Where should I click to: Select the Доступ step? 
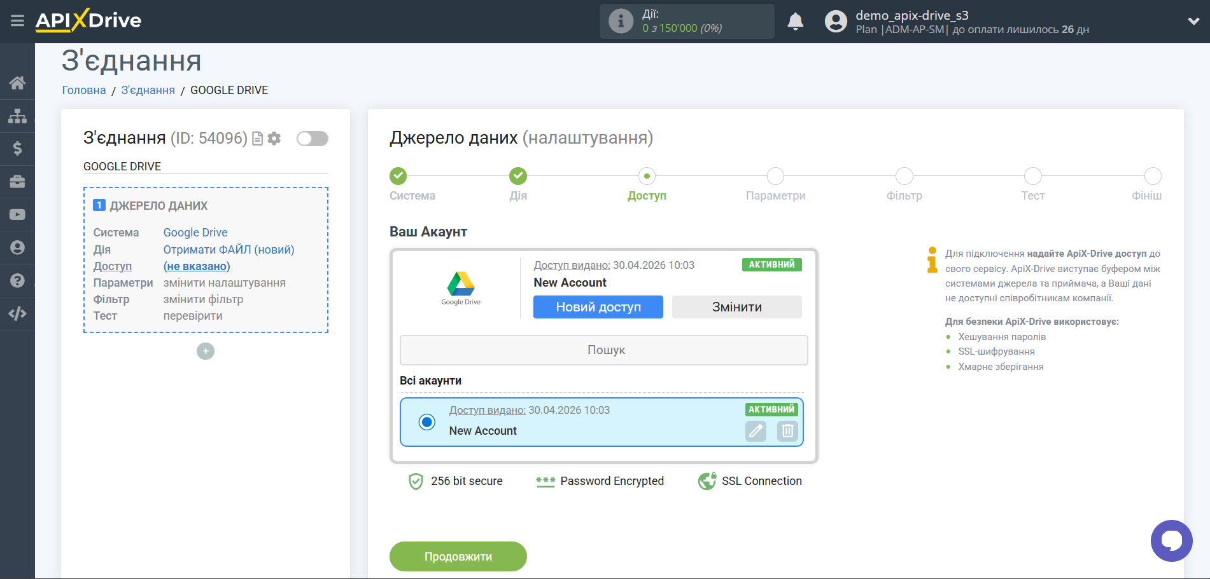(x=647, y=176)
